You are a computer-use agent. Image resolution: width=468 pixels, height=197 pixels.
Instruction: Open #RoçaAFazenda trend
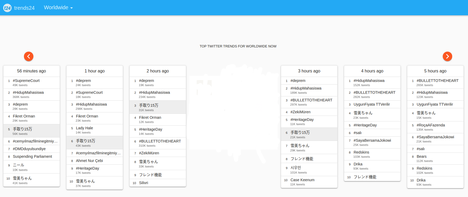click(x=431, y=125)
